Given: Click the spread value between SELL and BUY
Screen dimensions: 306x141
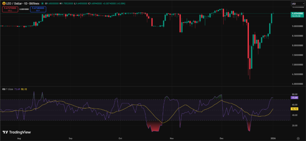Looking at the screenshot, I should click(x=24, y=9).
